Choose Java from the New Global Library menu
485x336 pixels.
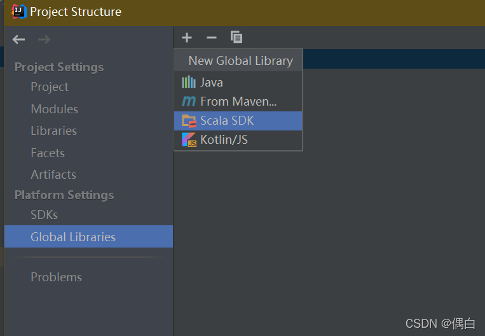point(238,82)
